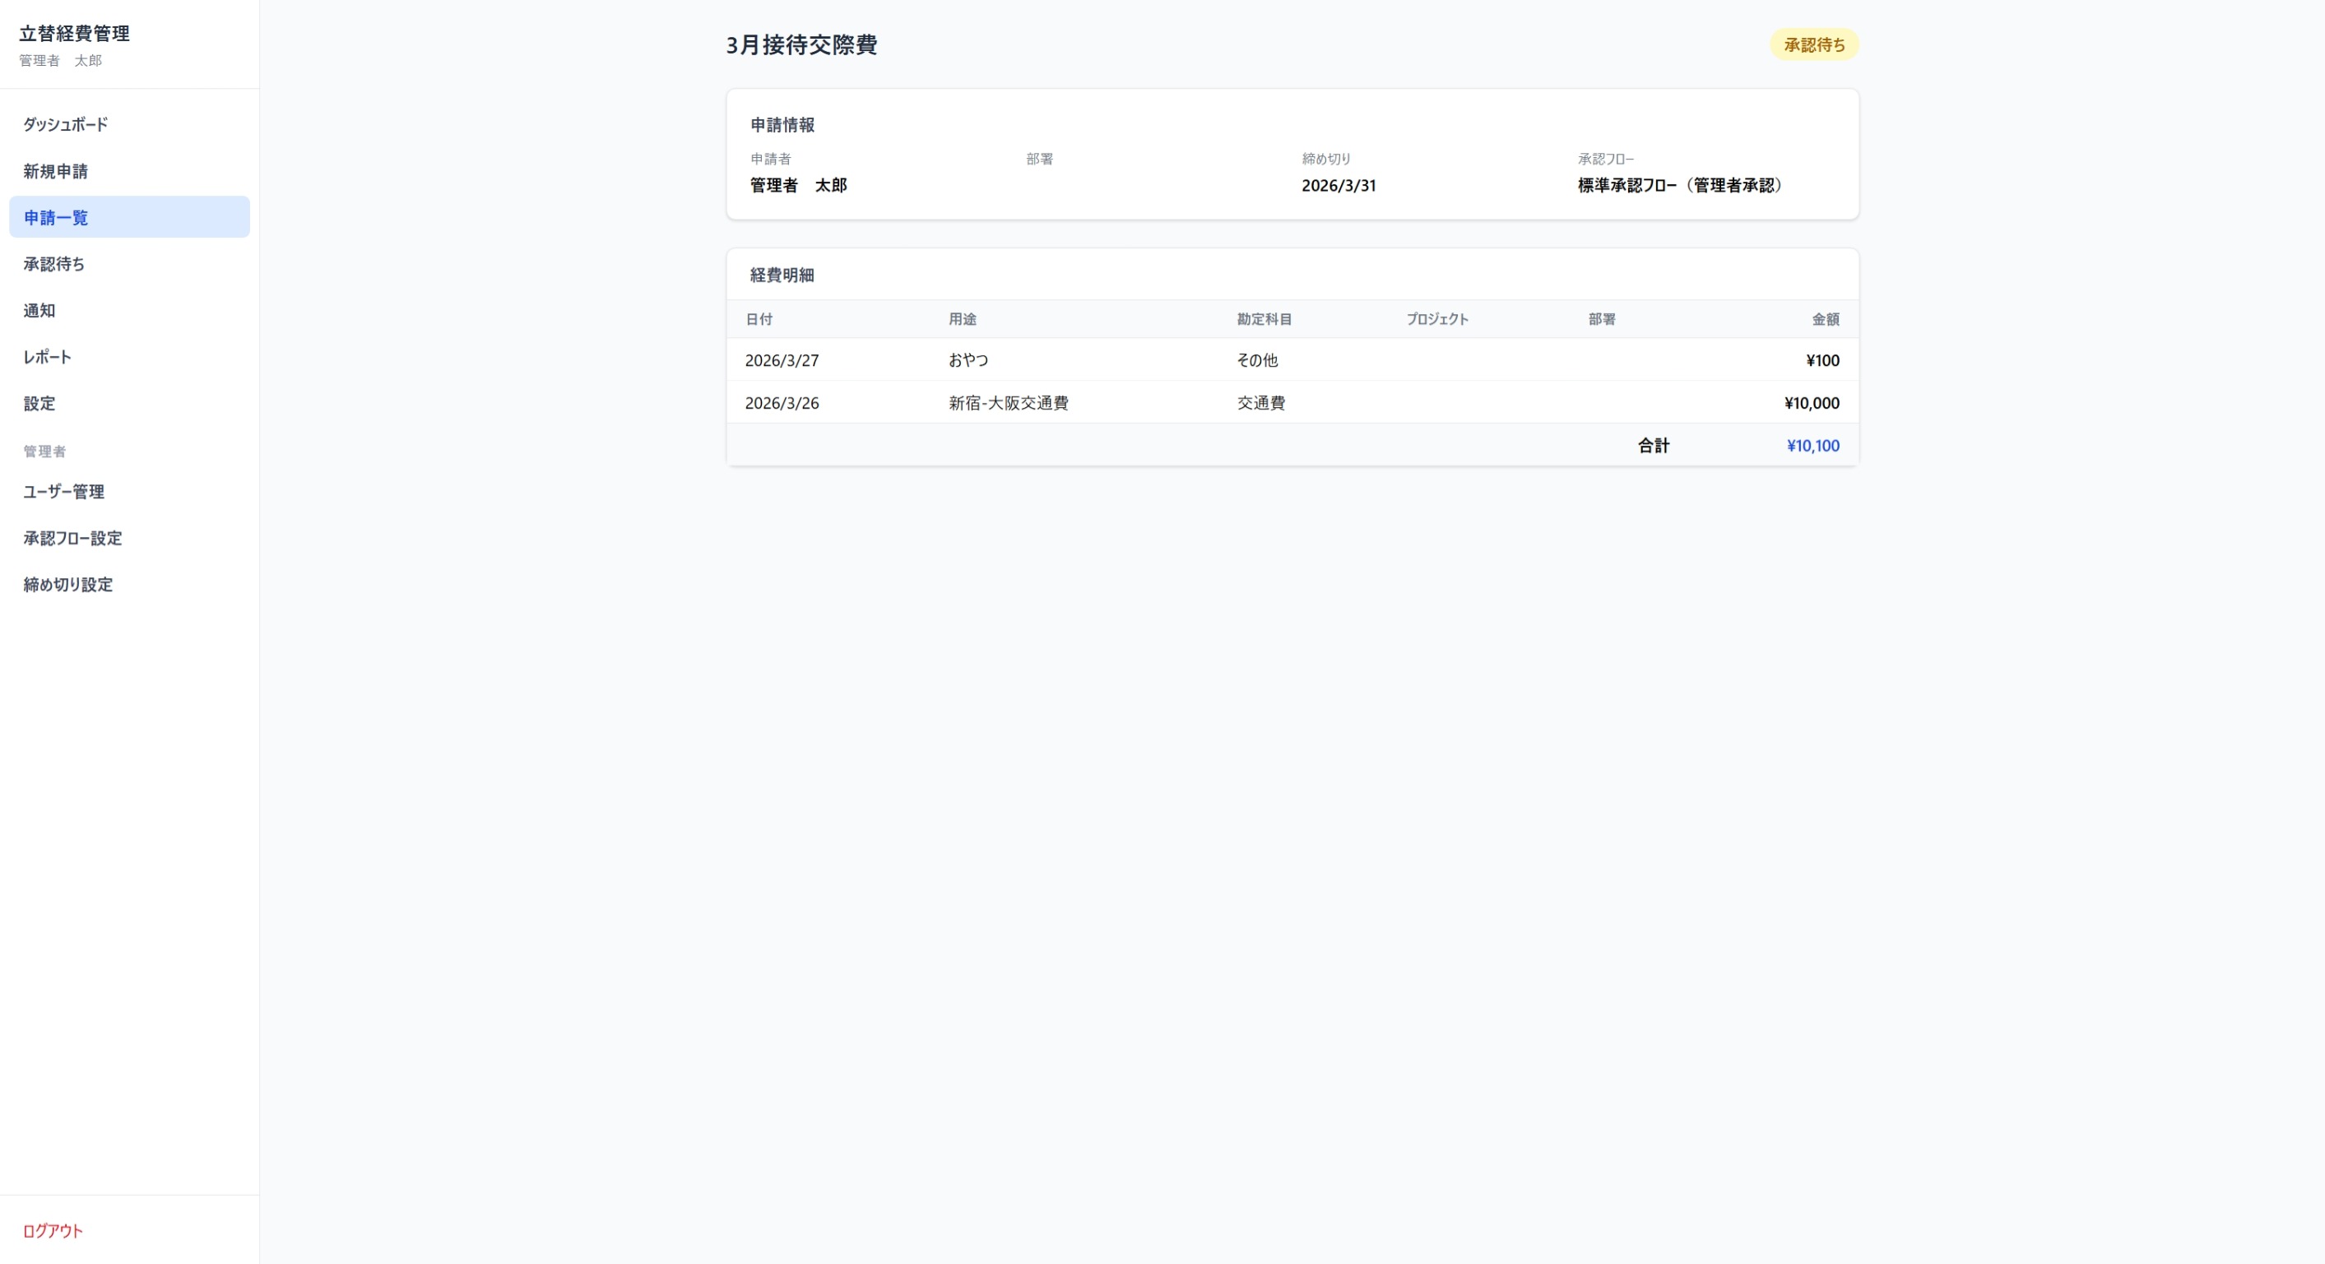Open the 通知 notifications section
This screenshot has width=2325, height=1264.
pos(39,310)
